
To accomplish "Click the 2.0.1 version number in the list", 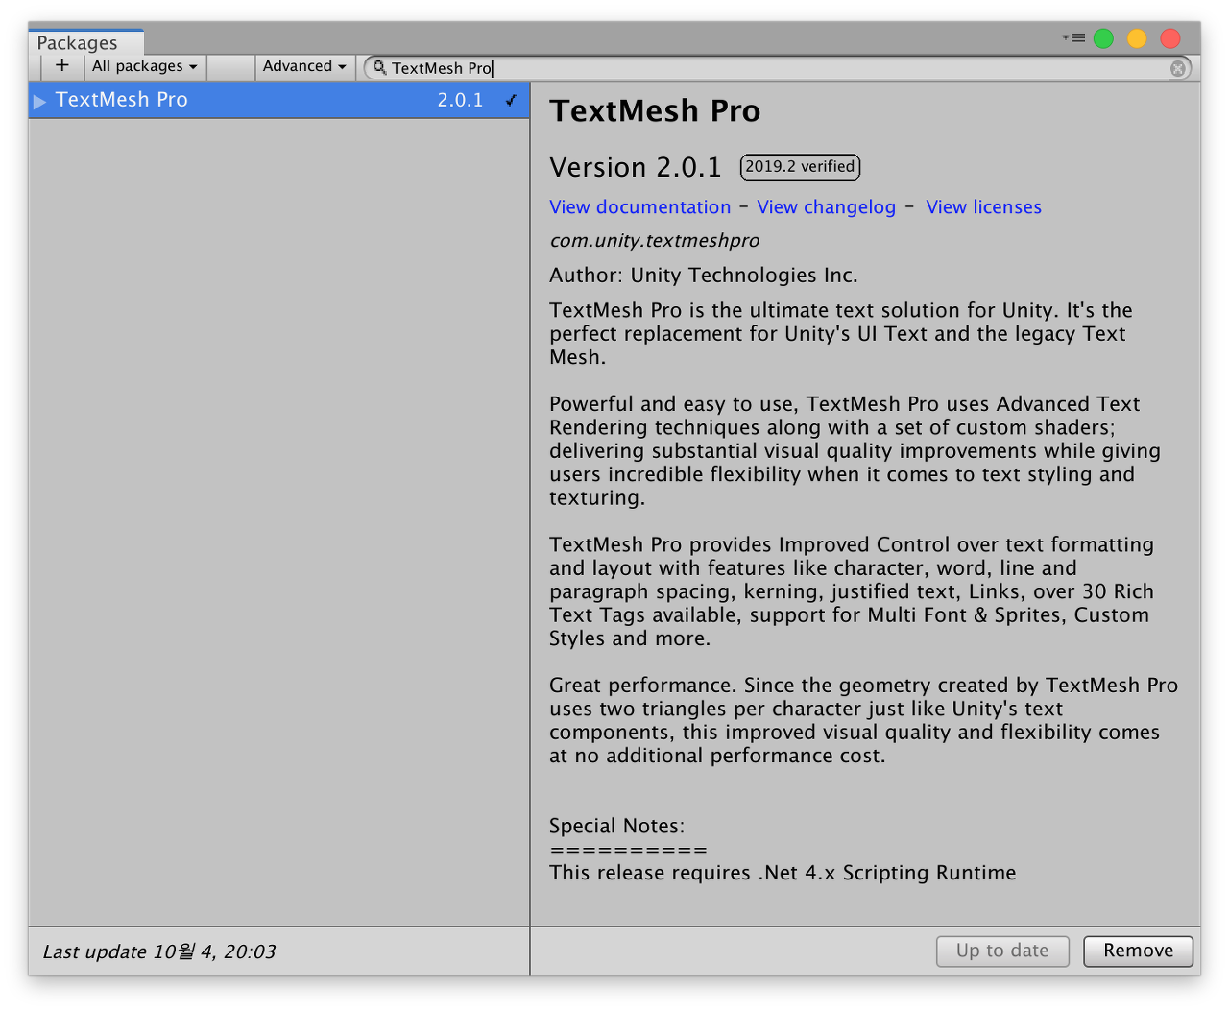I will point(460,100).
